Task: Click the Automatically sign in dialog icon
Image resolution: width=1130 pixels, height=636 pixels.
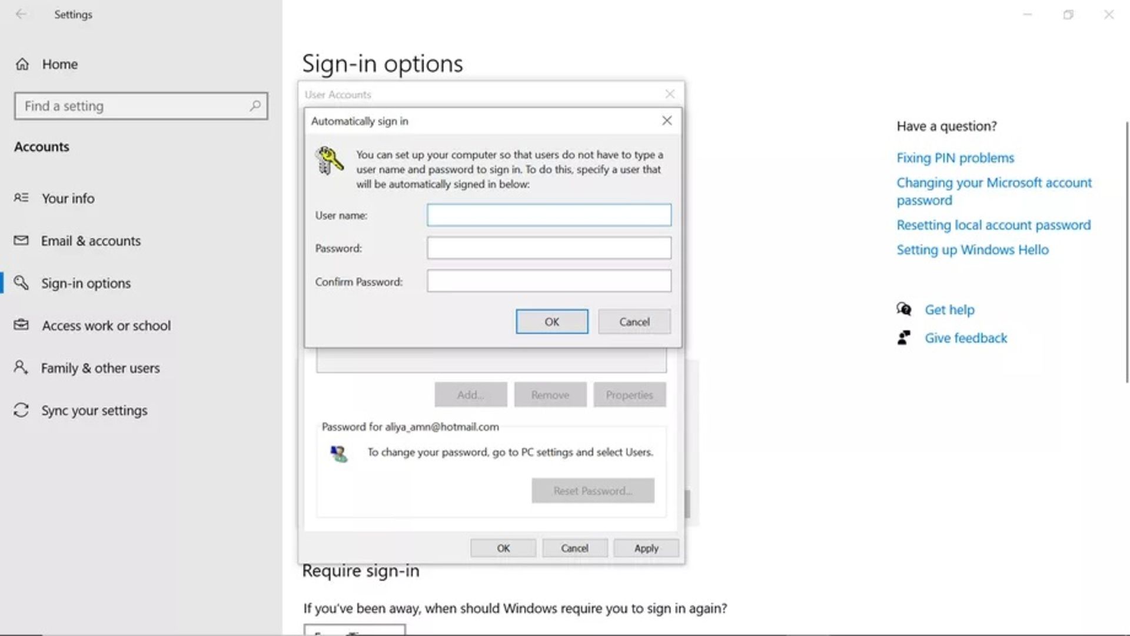Action: 328,161
